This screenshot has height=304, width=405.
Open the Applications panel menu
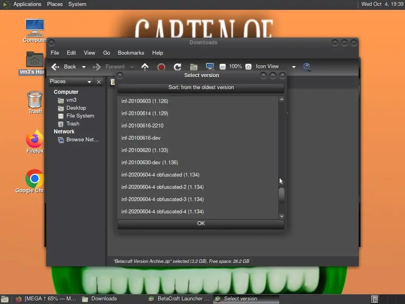27,4
